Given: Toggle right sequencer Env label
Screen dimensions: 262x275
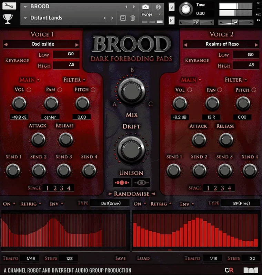Looking at the screenshot, I should tap(185, 204).
